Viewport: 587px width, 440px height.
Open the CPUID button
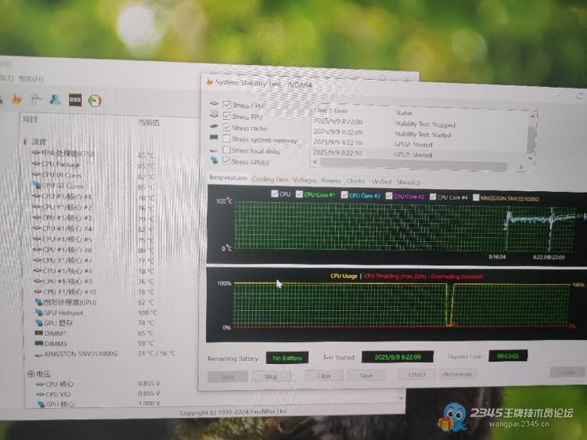coord(416,374)
